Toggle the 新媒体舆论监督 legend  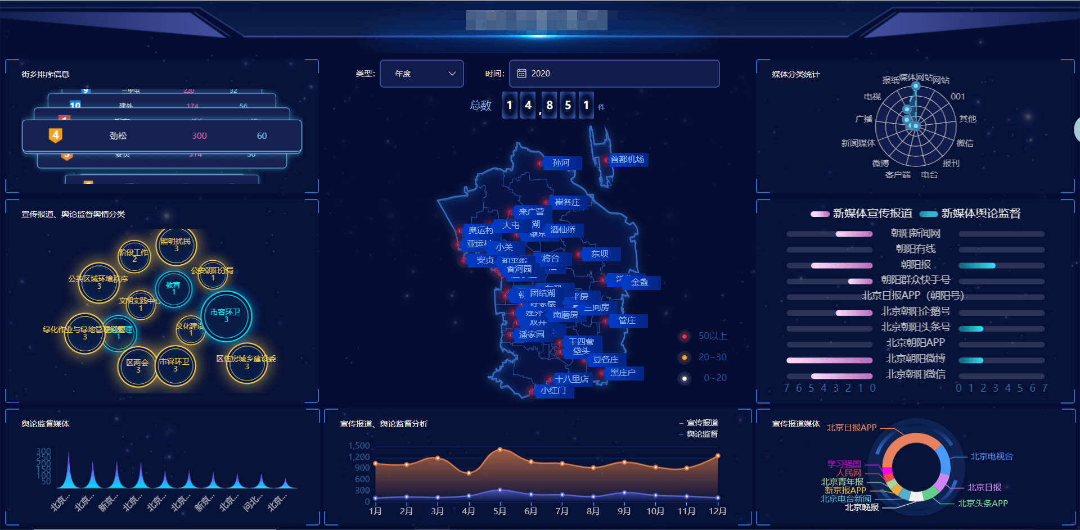[x=970, y=214]
